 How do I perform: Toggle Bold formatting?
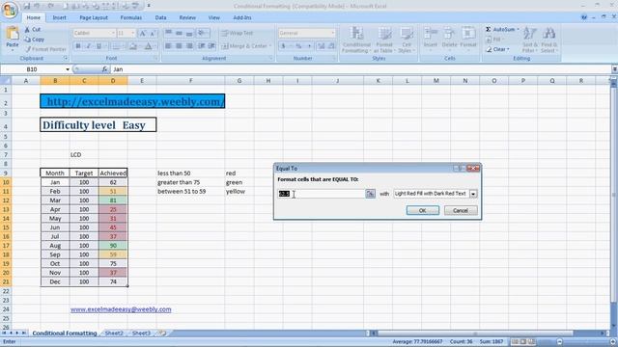78,46
